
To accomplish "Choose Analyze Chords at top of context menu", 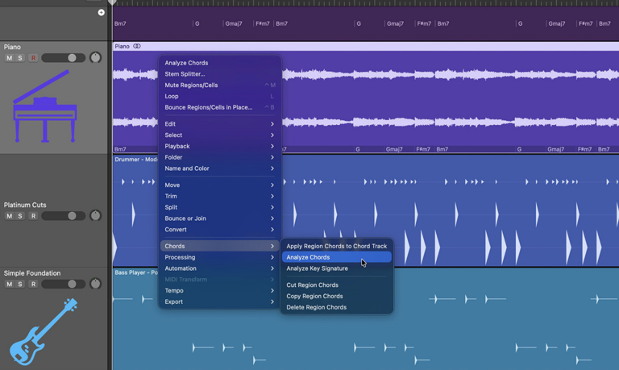I will point(219,63).
